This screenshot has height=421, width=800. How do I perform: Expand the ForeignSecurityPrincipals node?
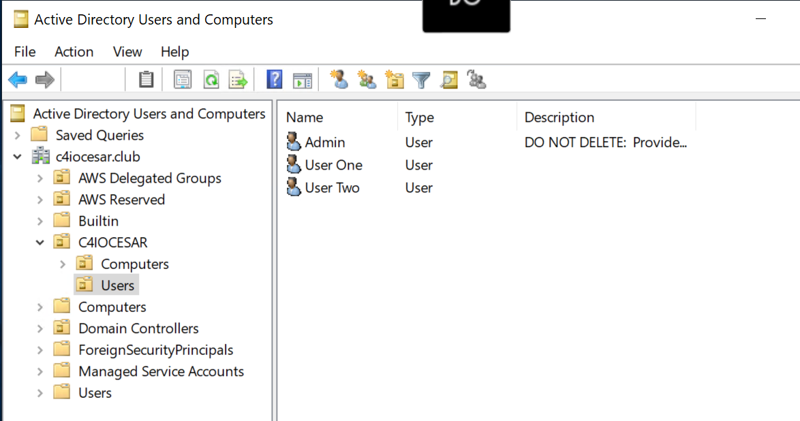click(40, 349)
